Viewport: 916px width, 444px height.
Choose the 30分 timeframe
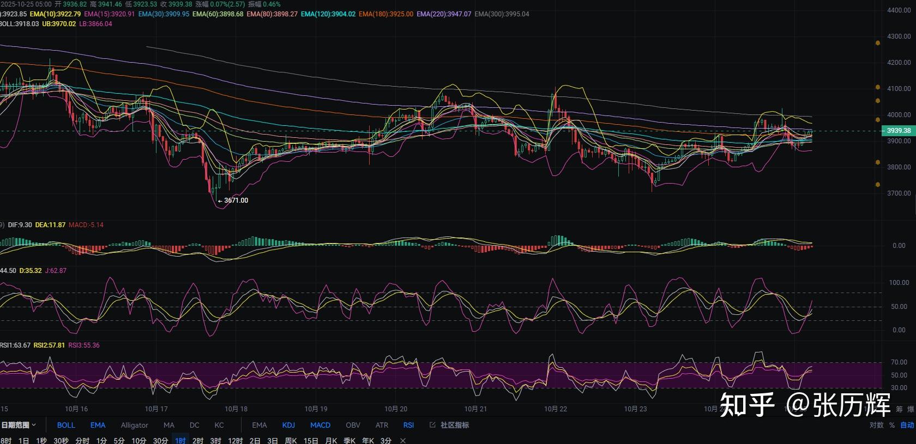pos(160,441)
